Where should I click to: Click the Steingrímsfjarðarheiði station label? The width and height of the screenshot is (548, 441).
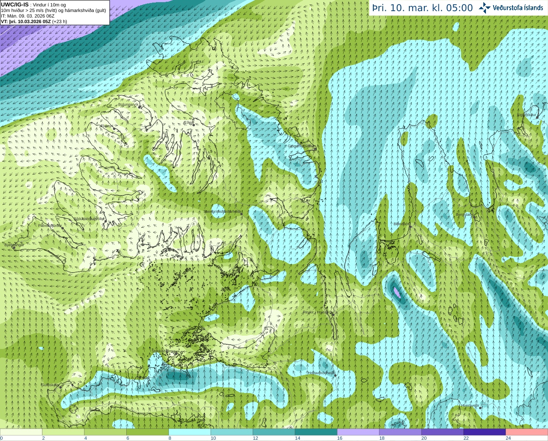222,212
